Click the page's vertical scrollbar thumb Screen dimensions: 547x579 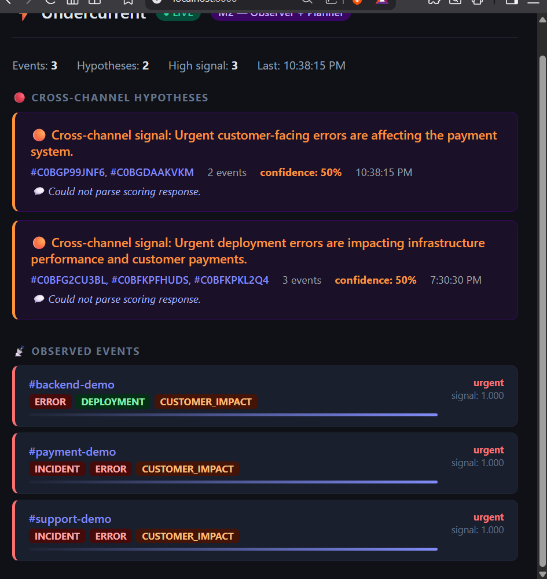[x=542, y=310]
